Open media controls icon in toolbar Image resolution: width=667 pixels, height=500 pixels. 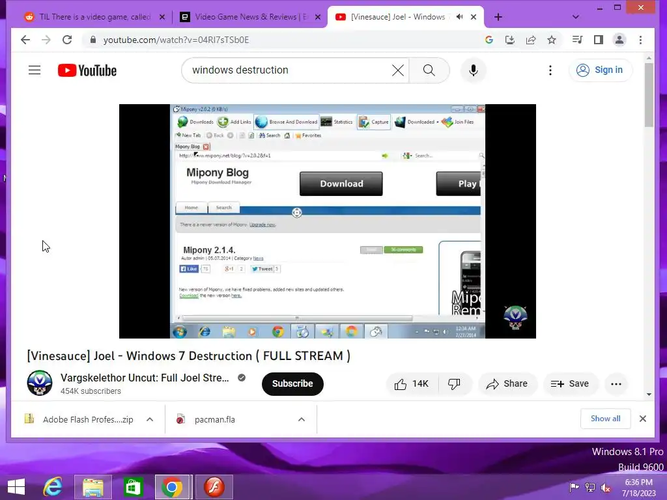point(577,40)
